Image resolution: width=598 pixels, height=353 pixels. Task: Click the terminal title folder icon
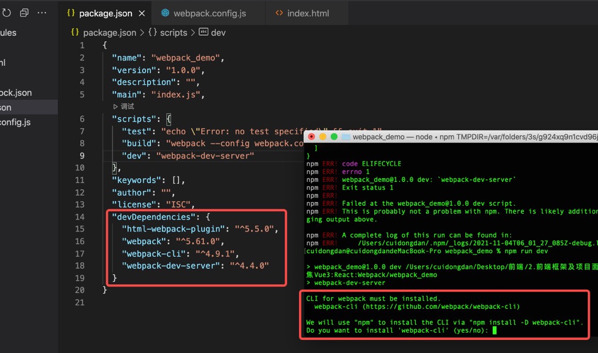[x=346, y=136]
